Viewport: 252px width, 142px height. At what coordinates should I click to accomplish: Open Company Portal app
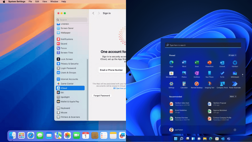click(222, 85)
